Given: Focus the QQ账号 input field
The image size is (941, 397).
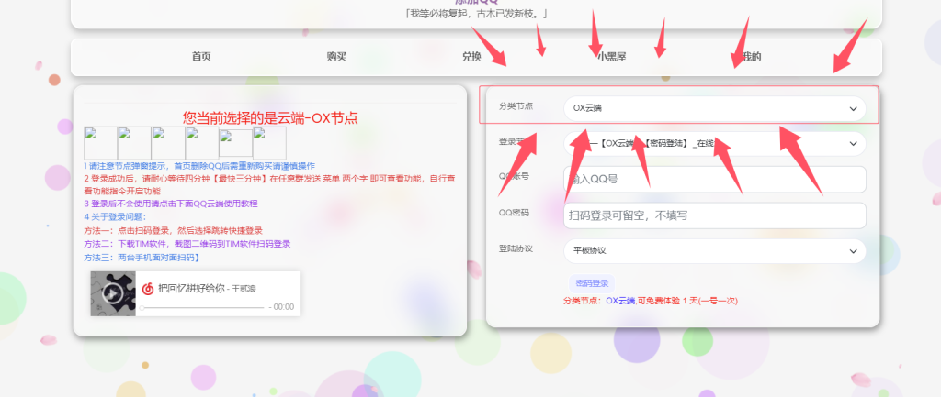Looking at the screenshot, I should (714, 179).
